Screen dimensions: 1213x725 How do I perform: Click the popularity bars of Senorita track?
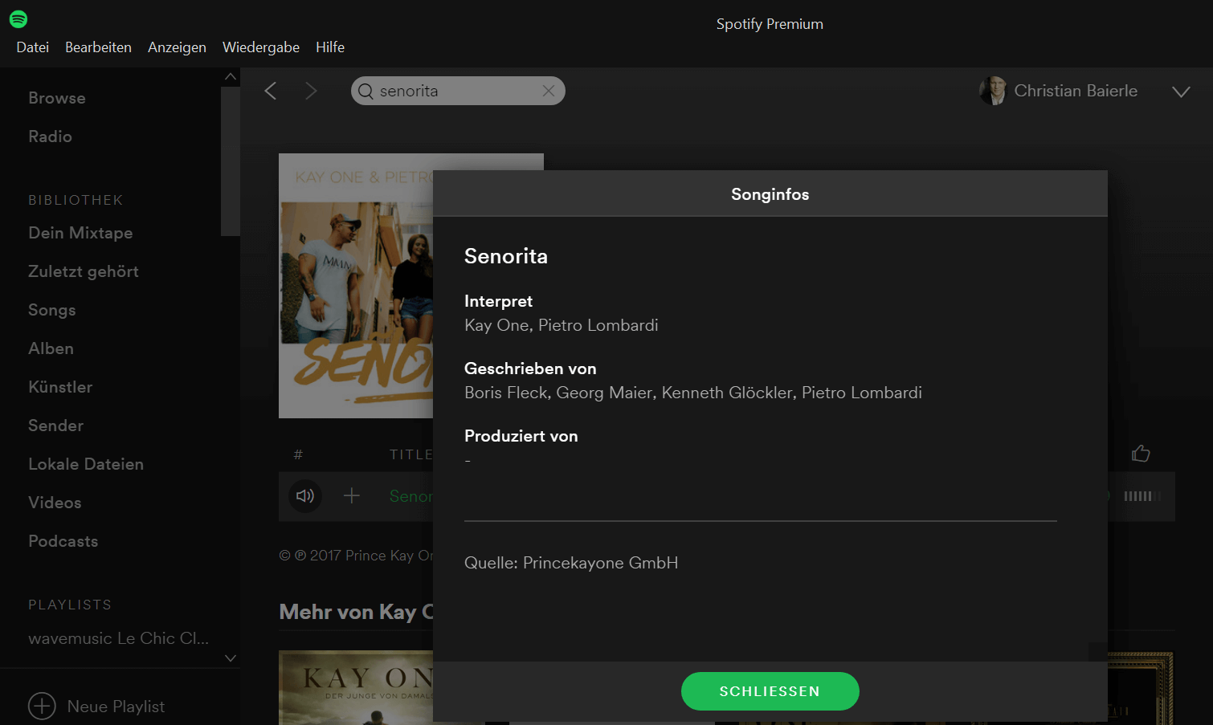[x=1142, y=496]
